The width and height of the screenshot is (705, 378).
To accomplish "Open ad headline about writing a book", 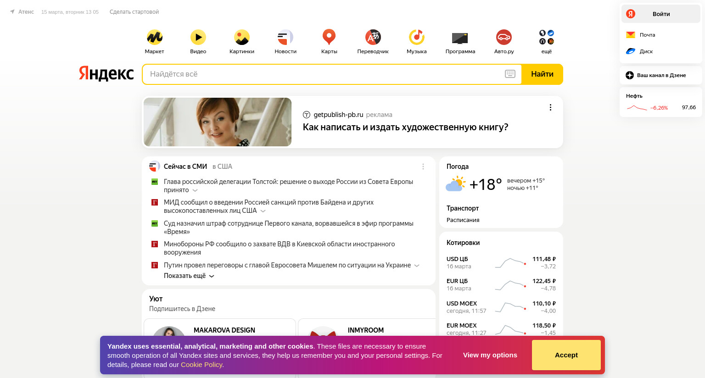I will [x=405, y=127].
